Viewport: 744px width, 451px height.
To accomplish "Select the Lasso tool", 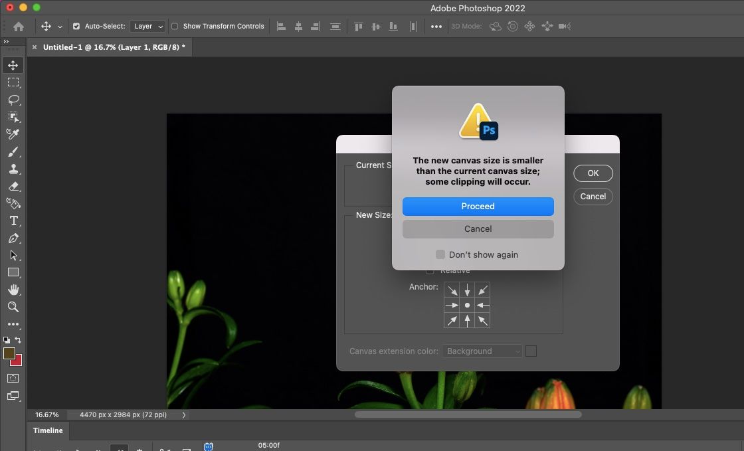I will 13,100.
